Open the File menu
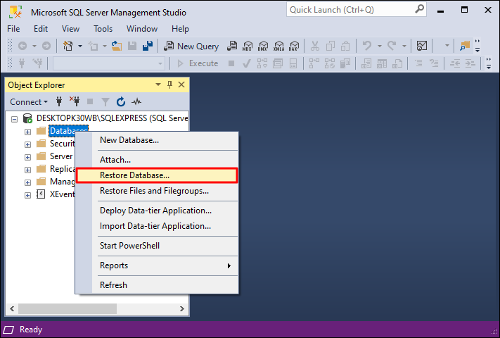 (x=13, y=29)
